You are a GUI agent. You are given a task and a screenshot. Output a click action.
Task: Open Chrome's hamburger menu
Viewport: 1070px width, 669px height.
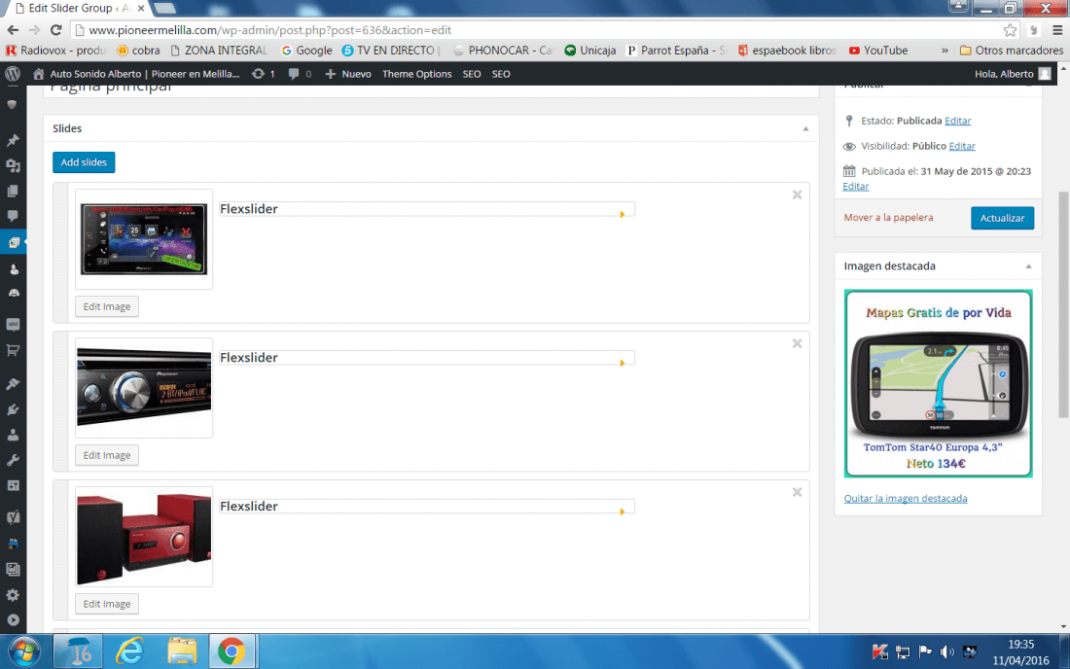coord(1057,30)
